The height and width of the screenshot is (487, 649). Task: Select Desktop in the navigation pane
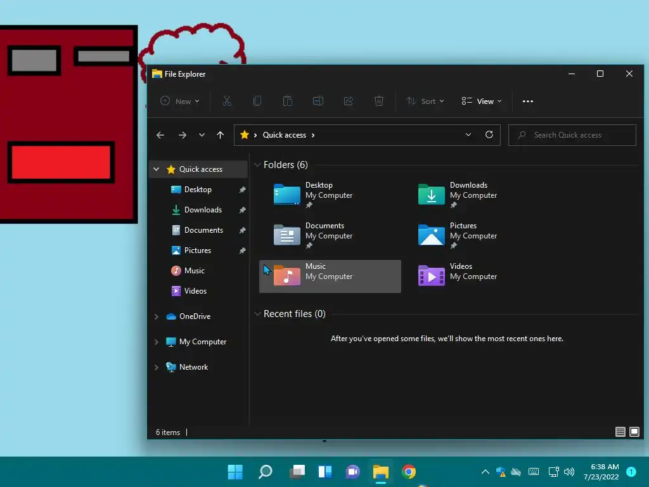click(x=198, y=189)
